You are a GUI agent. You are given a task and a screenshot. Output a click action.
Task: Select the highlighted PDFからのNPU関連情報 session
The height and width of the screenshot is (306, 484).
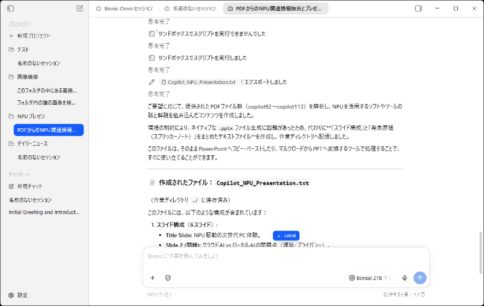click(x=49, y=130)
